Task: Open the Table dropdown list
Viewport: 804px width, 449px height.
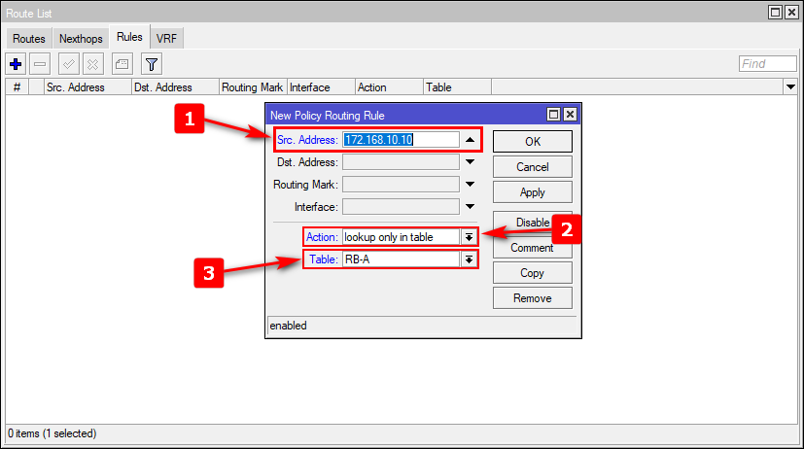Action: pos(469,259)
